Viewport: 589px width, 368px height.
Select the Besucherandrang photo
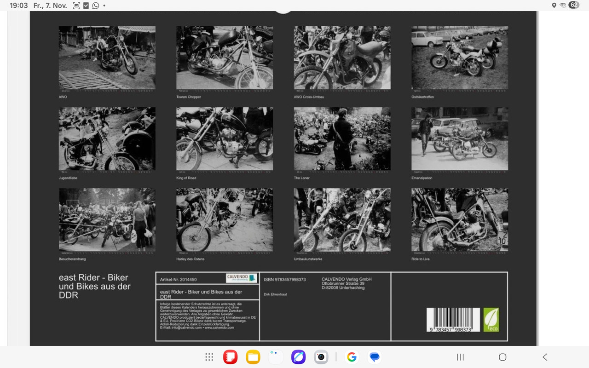tap(107, 219)
